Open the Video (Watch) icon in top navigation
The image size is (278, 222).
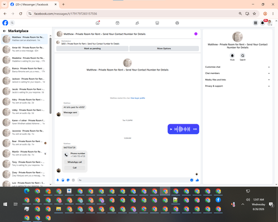(117, 23)
